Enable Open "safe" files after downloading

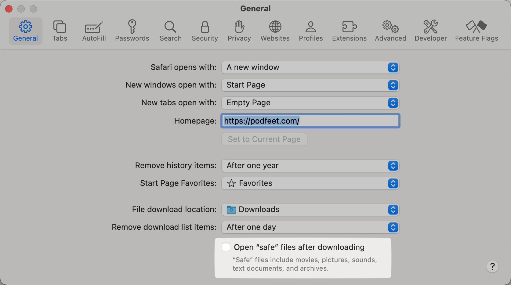point(226,247)
